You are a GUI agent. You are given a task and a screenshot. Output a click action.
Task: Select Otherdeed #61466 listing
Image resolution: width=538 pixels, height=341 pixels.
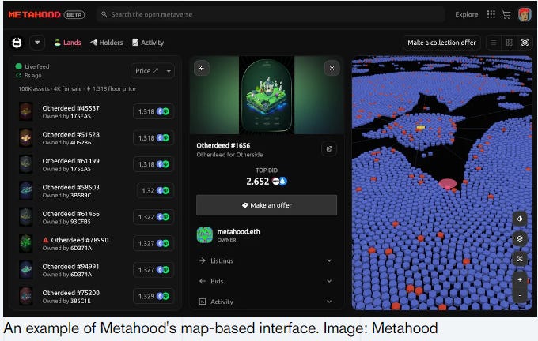(x=96, y=217)
